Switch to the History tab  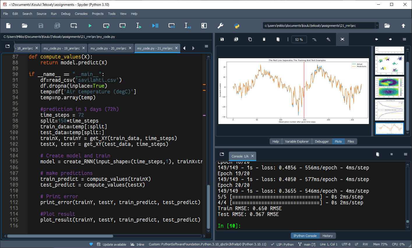point(328,236)
